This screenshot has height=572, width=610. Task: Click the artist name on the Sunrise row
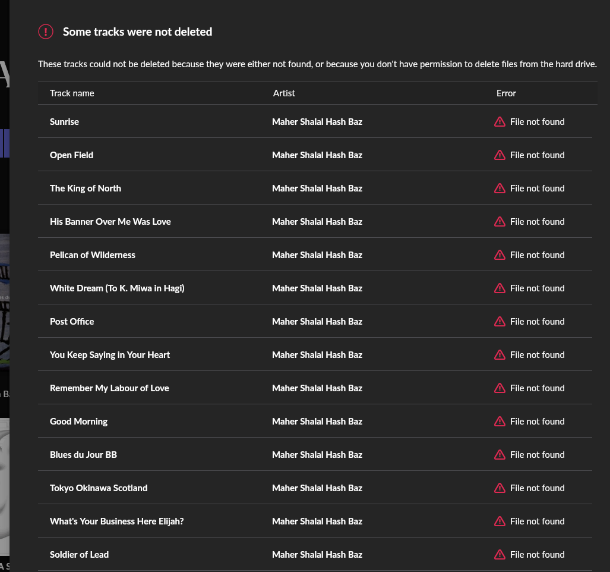(x=317, y=122)
